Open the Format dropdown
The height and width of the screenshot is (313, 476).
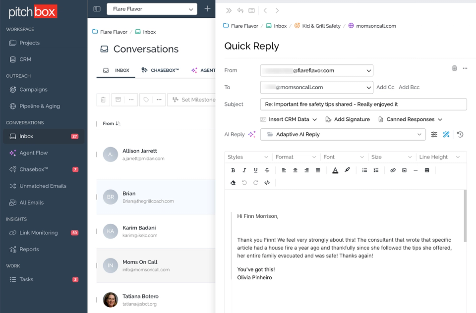coord(296,157)
